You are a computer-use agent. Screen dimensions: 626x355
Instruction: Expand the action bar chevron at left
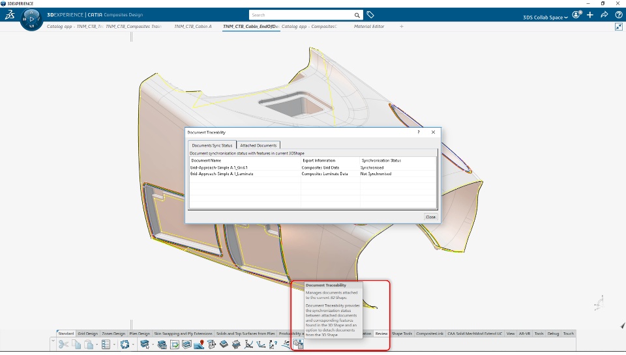53,341
